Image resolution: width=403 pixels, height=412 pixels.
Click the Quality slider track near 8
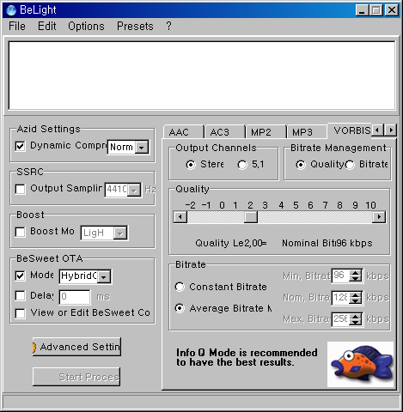pyautogui.click(x=339, y=217)
